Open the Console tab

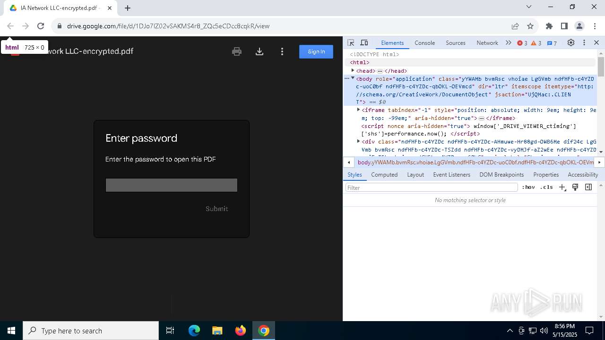click(424, 42)
